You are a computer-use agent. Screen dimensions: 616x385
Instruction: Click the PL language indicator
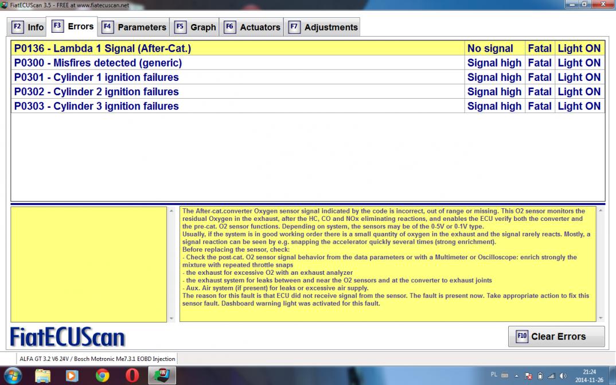(x=494, y=375)
